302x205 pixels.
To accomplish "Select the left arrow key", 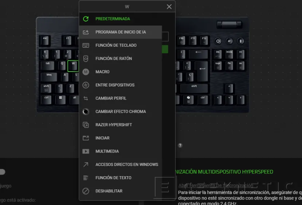I will point(217,100).
